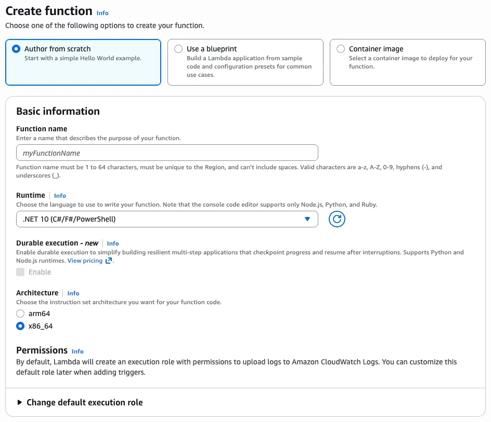This screenshot has width=491, height=422.
Task: Open Info link next to Permissions
Action: tap(77, 351)
